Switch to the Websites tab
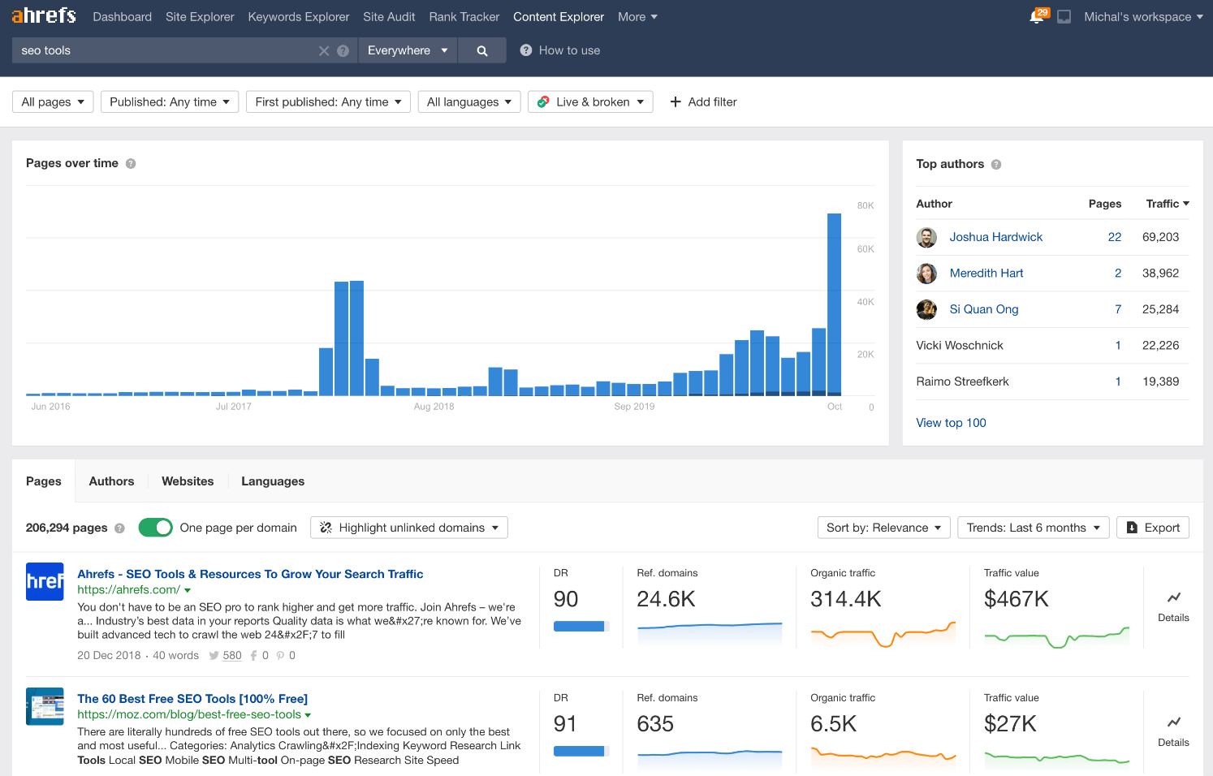Image resolution: width=1213 pixels, height=776 pixels. pyautogui.click(x=188, y=481)
